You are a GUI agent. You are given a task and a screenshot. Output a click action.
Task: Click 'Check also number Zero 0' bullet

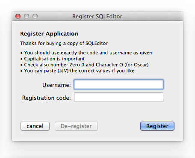tap(84, 65)
